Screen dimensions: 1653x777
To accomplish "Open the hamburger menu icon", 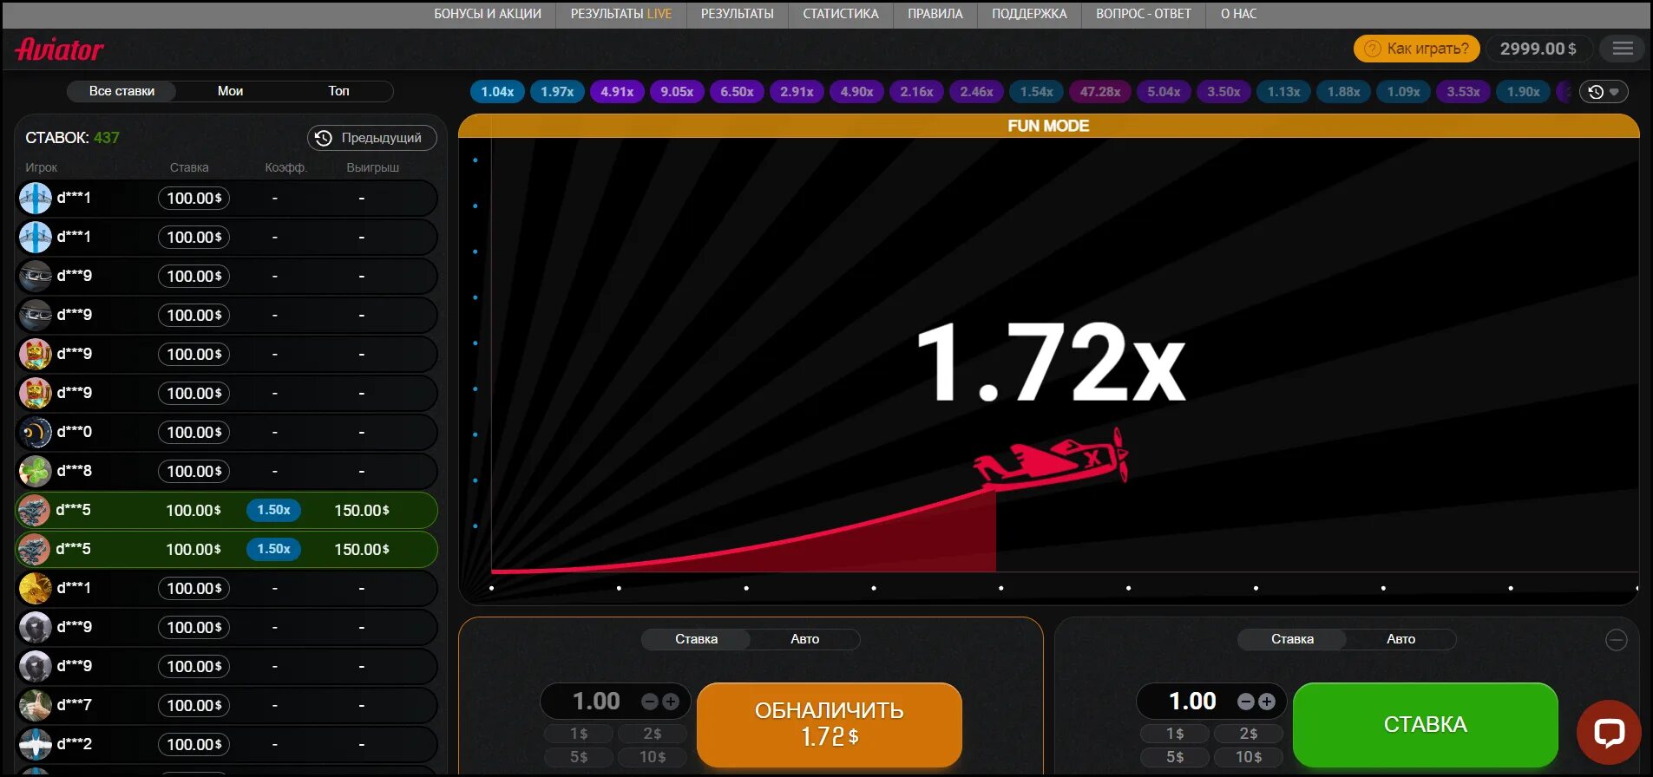I will pos(1623,49).
